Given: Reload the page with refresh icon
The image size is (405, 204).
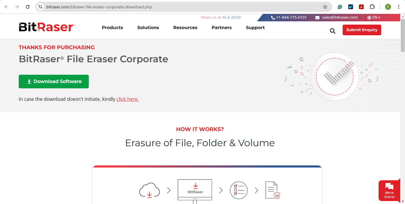Looking at the screenshot, I should pyautogui.click(x=28, y=7).
